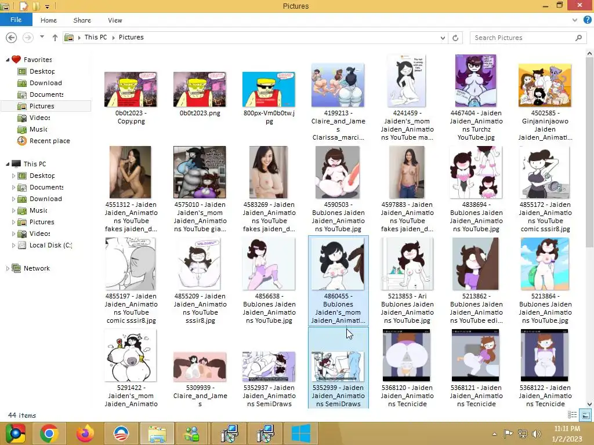Select Local Disk (C:) drive
594x445 pixels.
click(x=50, y=245)
